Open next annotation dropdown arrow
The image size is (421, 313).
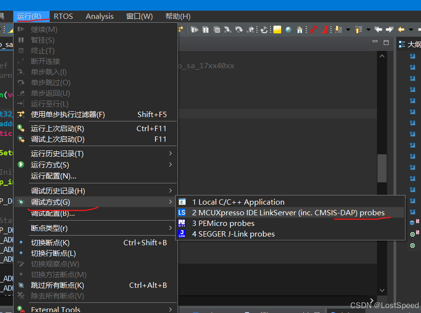click(348, 30)
